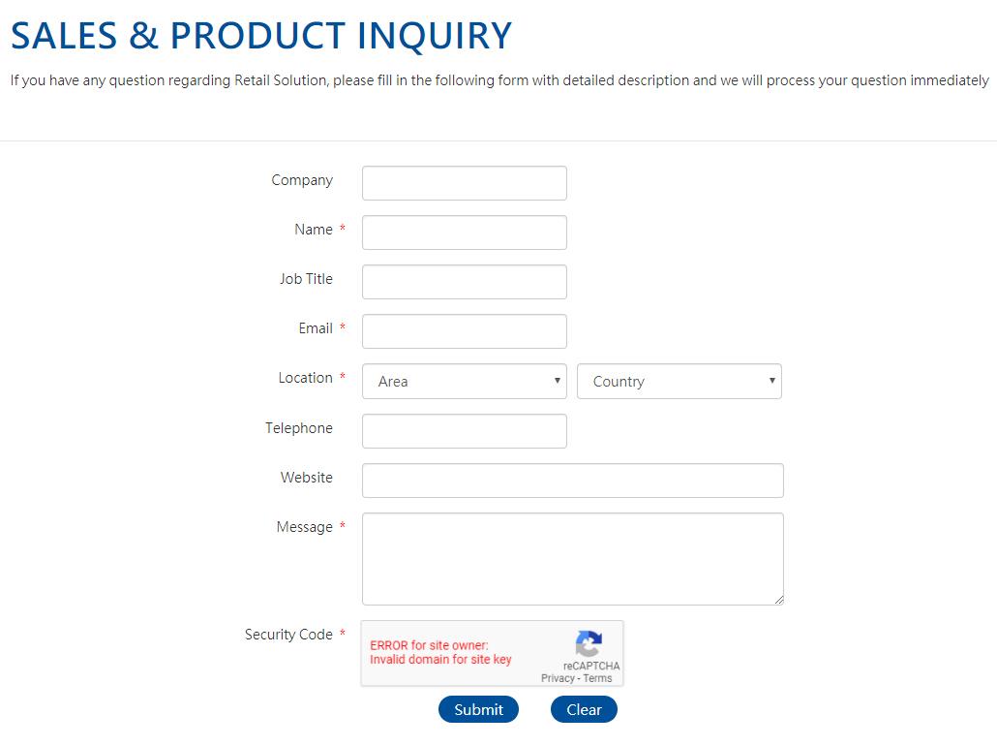
Task: Click the Sales & Product Inquiry heading
Action: coord(261,35)
